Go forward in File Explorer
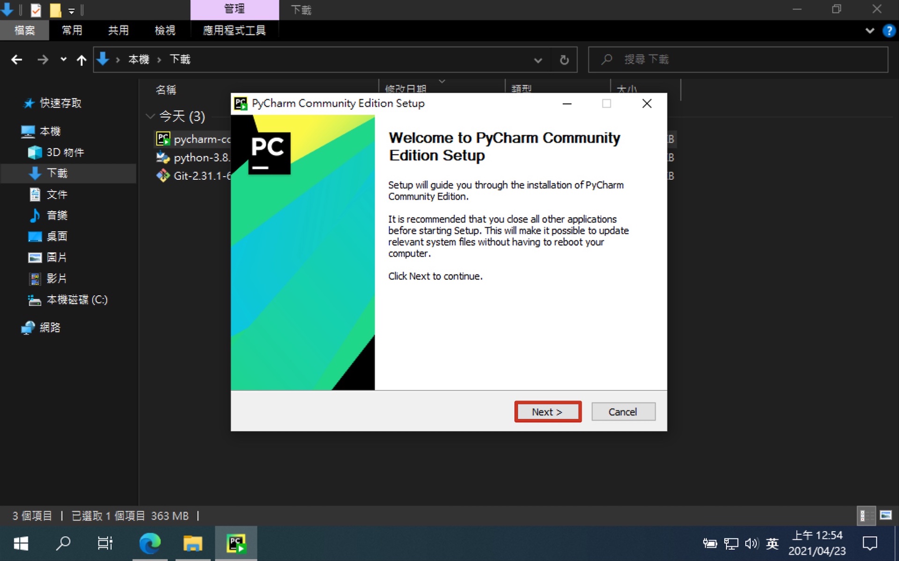 coord(43,59)
